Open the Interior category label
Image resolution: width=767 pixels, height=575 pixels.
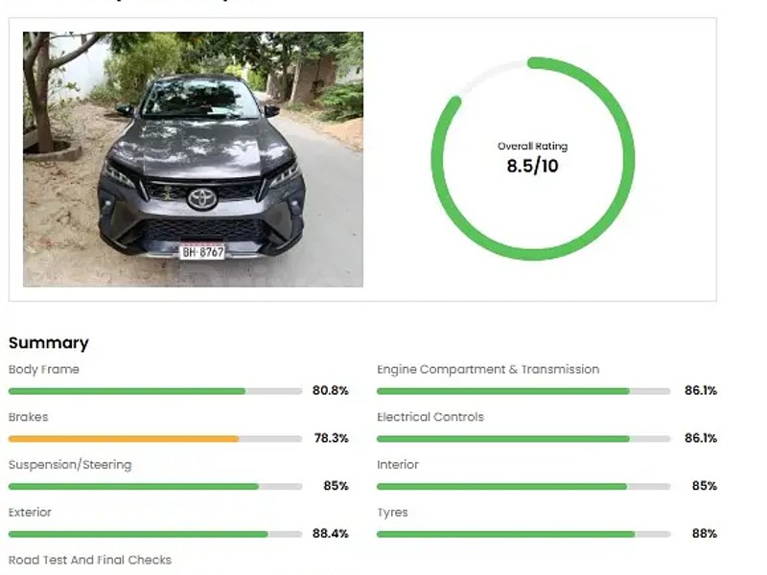(x=398, y=465)
